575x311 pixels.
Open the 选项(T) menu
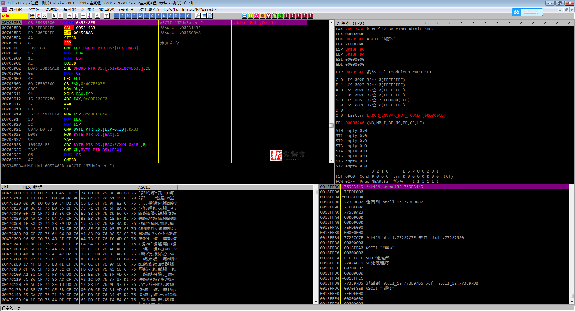point(87,10)
